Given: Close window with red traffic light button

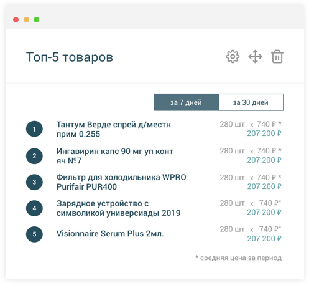Looking at the screenshot, I should [x=16, y=19].
